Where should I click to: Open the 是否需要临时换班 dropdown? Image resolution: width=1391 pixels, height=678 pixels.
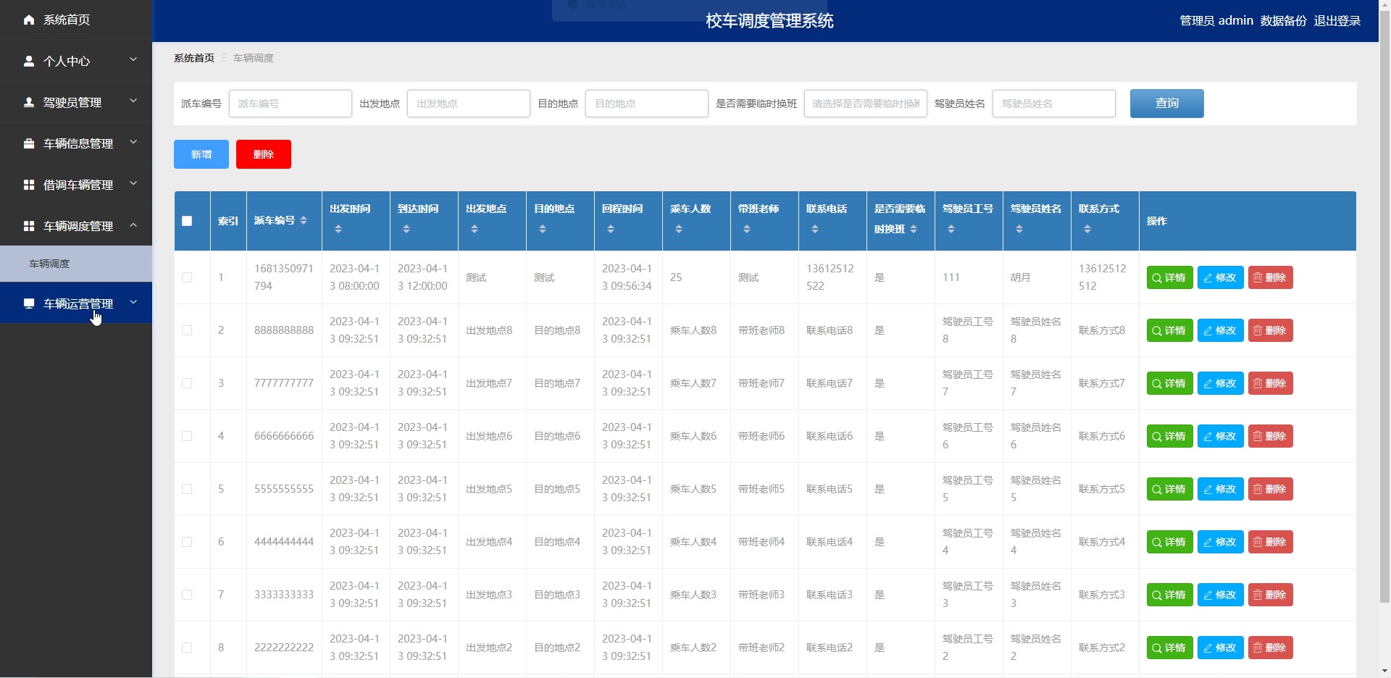coord(865,104)
